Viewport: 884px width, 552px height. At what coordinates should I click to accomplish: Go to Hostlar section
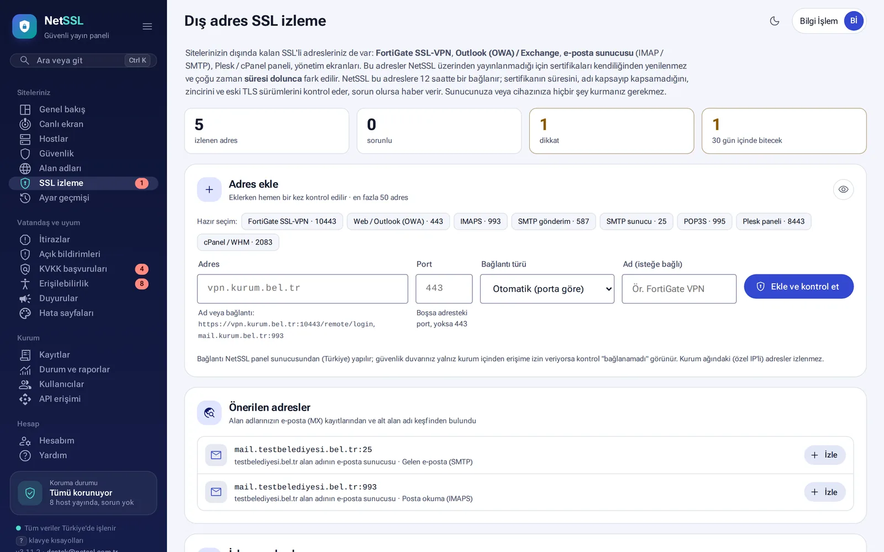83,139
